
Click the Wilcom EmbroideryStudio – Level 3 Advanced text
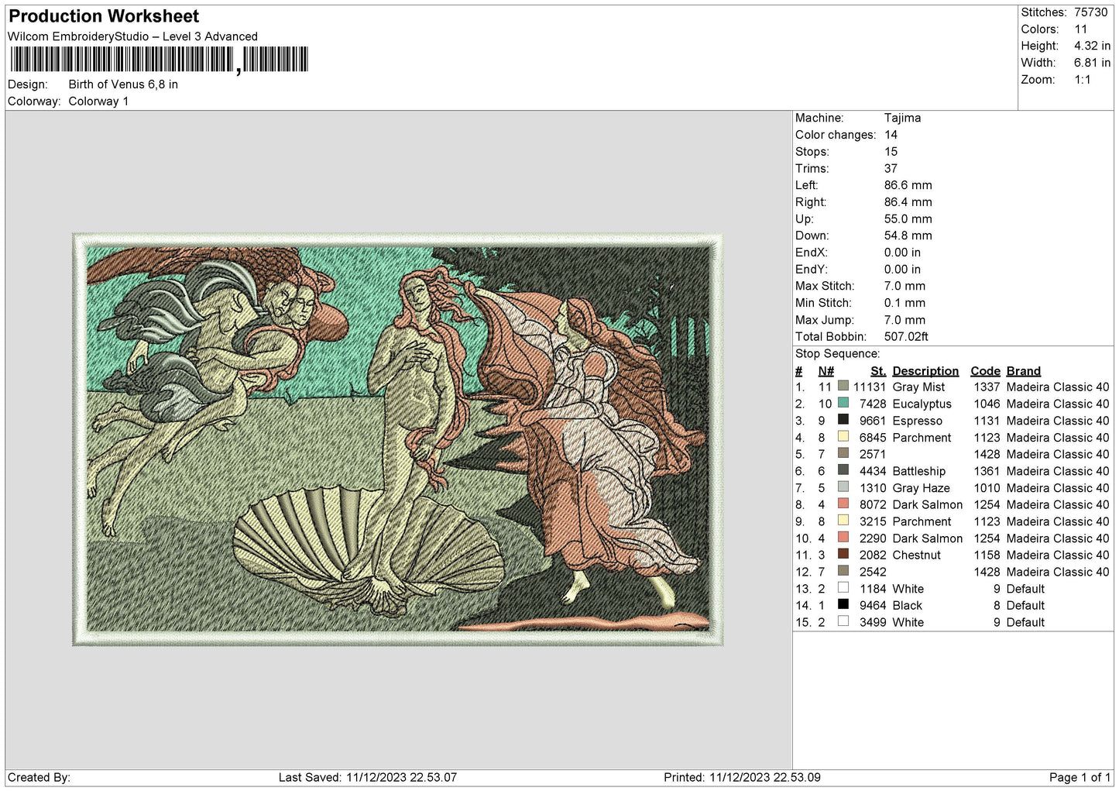click(x=132, y=36)
